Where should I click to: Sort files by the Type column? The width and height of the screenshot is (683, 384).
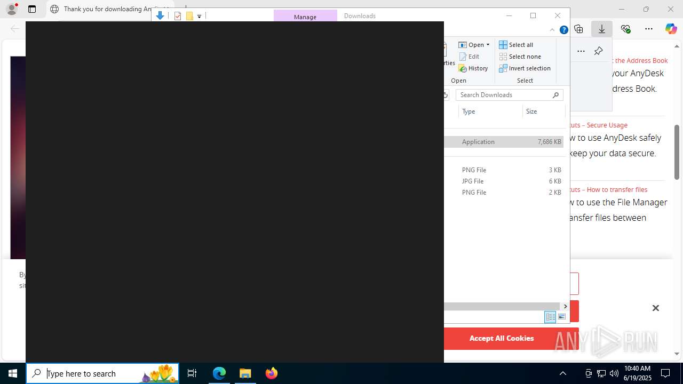click(x=490, y=111)
